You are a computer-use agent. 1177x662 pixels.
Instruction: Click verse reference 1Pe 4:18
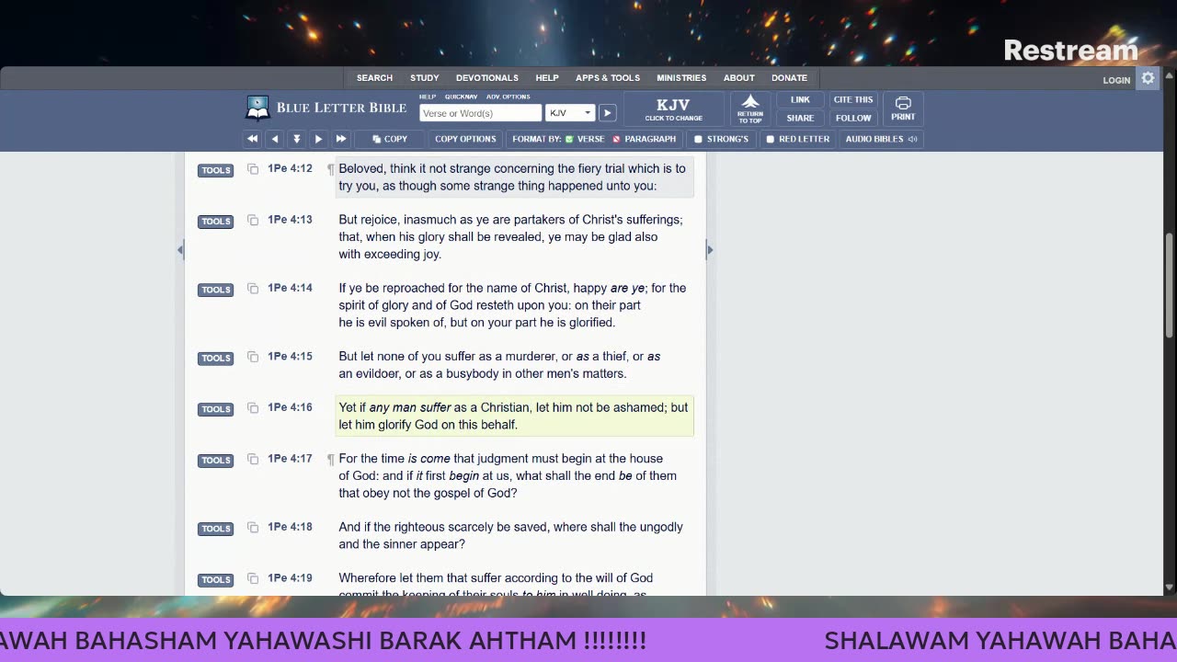point(290,527)
